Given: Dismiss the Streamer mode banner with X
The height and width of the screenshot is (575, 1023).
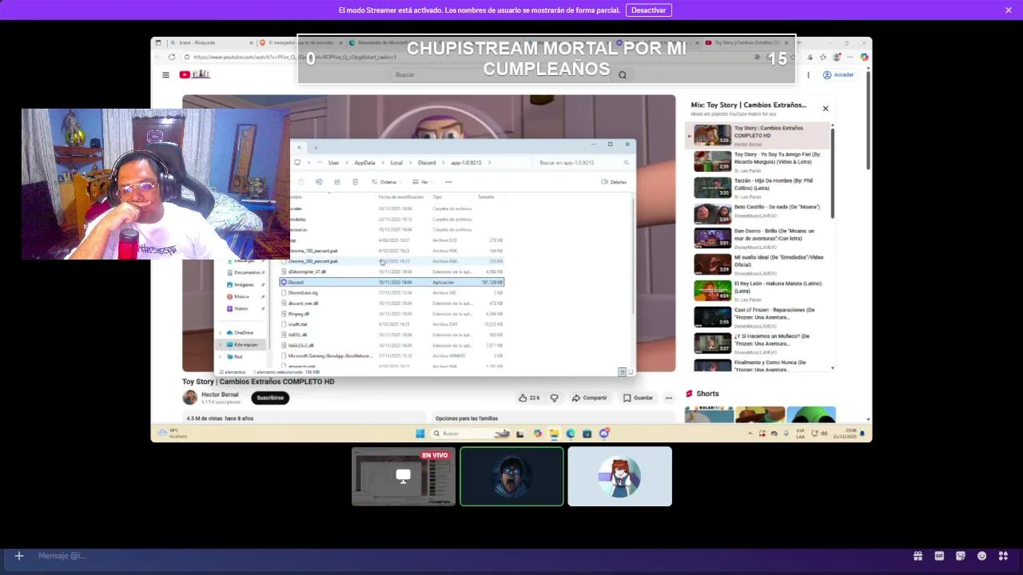Looking at the screenshot, I should [x=1009, y=10].
